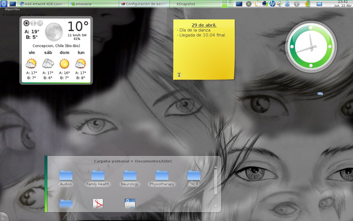Screen dimensions: 353x221
Task: Click the 'lun' forecast weather icon
Action: click(x=81, y=64)
